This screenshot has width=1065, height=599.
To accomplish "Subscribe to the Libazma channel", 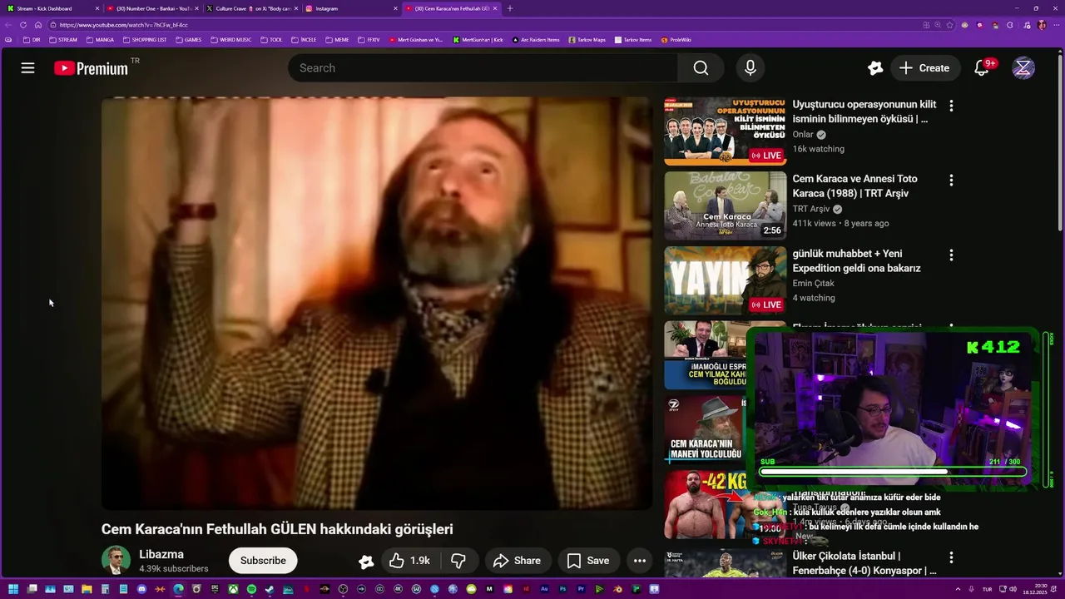I will coord(263,561).
